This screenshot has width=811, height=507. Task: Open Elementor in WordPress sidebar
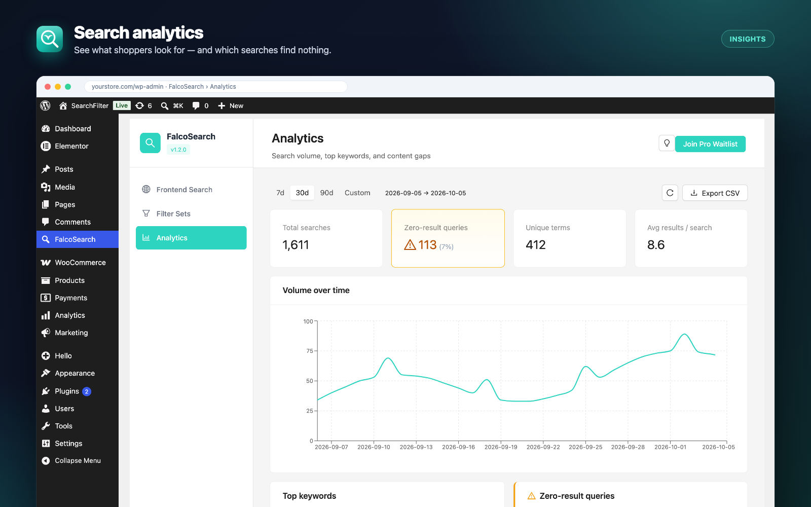78,146
